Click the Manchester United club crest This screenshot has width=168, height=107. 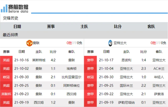coord(29,43)
